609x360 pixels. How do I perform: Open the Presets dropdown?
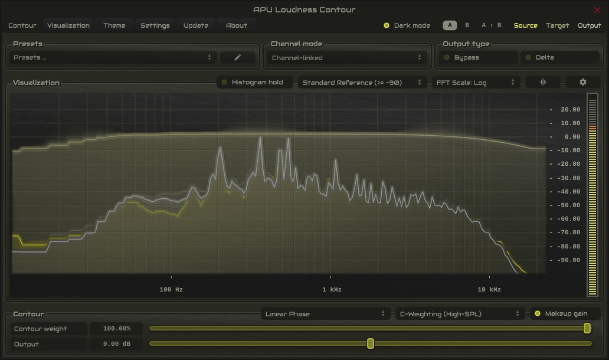pos(113,57)
